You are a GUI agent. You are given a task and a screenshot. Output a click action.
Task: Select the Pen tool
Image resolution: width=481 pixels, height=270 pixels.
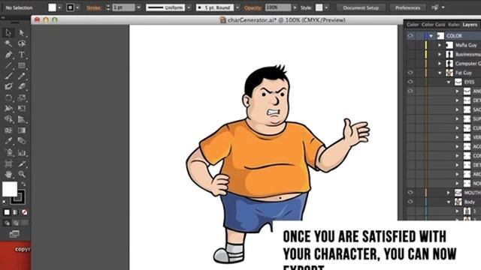8,55
